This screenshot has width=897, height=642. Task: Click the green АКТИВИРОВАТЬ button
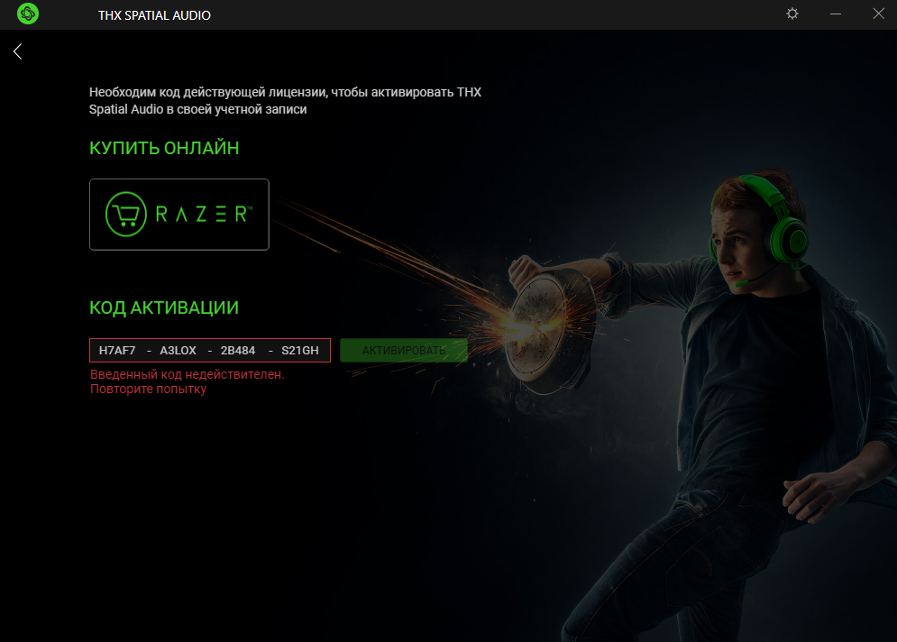point(404,350)
